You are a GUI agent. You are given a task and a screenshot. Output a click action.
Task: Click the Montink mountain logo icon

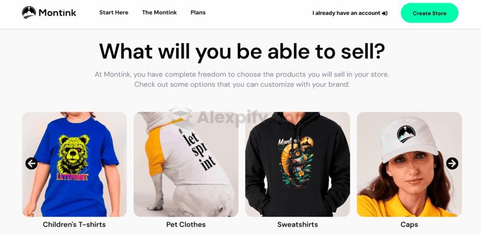(x=29, y=13)
